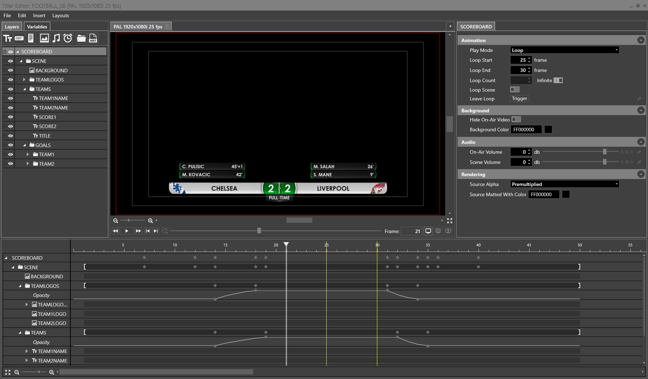Zoom in the timeline
Viewport: 648px width, 379px height.
pos(52,372)
